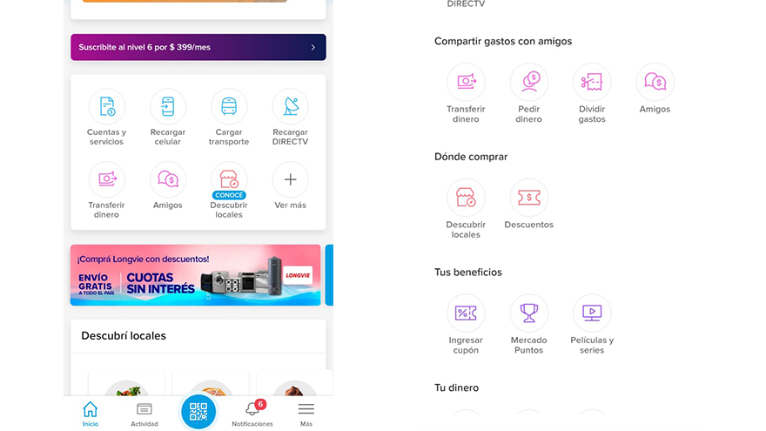Tap Dividir gastos icon

(x=592, y=82)
